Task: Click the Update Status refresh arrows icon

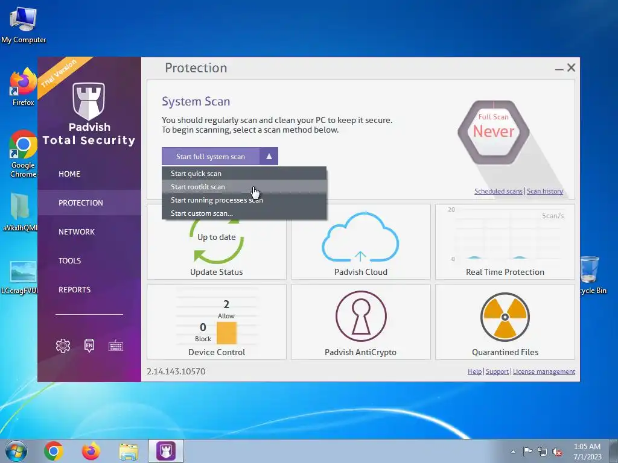Action: (x=217, y=242)
